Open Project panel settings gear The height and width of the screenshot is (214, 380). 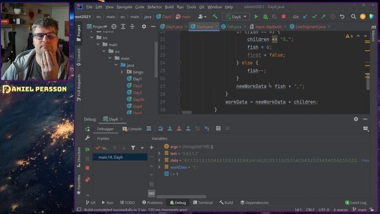tap(144, 26)
